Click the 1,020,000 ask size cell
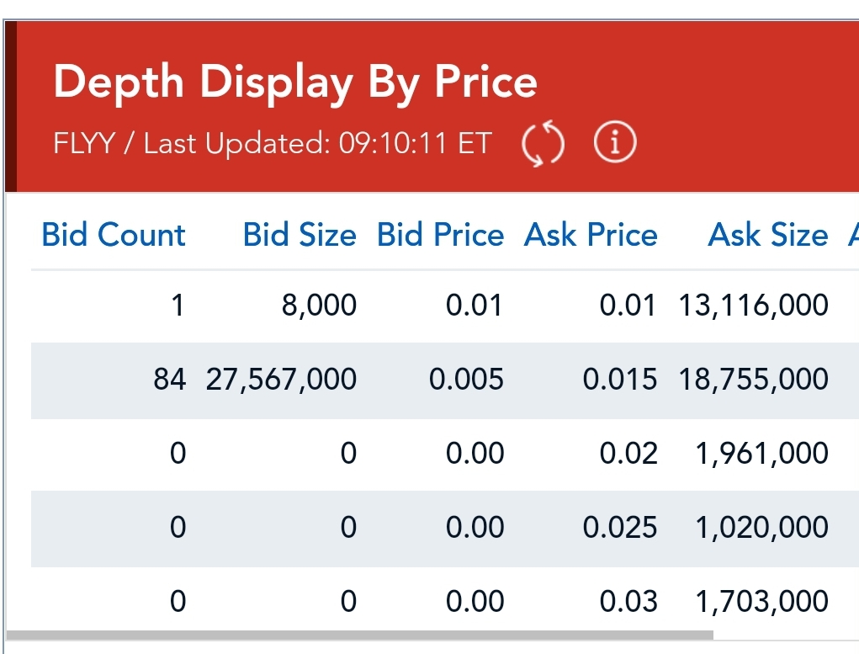The width and height of the screenshot is (859, 654). coord(761,528)
